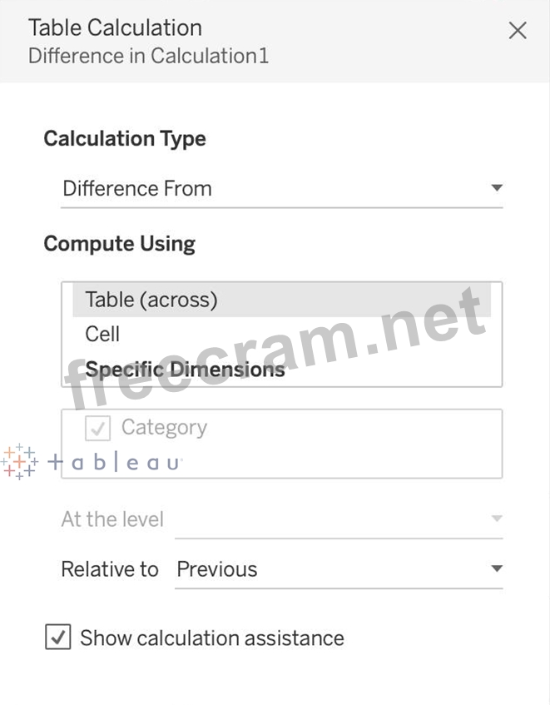This screenshot has height=705, width=550.
Task: Select Cell in the Compute Using list
Action: (102, 335)
